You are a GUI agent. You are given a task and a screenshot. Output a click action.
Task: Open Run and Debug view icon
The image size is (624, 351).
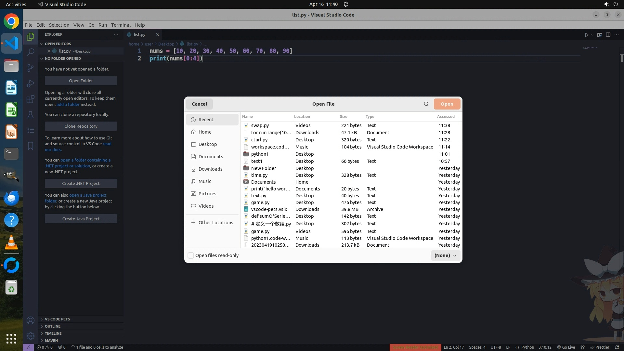tap(31, 84)
